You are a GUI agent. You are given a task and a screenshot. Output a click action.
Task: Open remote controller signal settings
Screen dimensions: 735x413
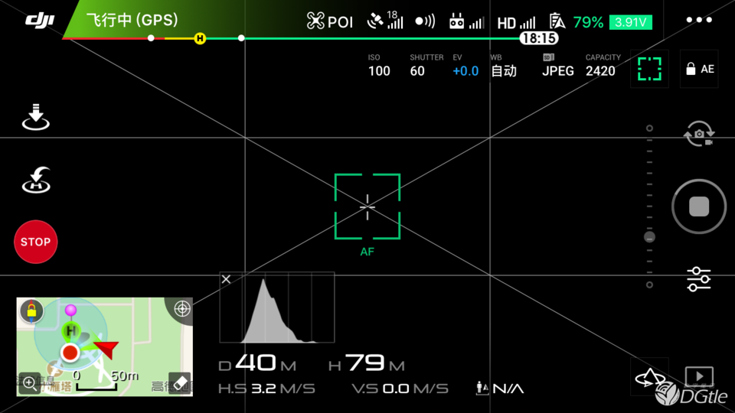point(466,21)
